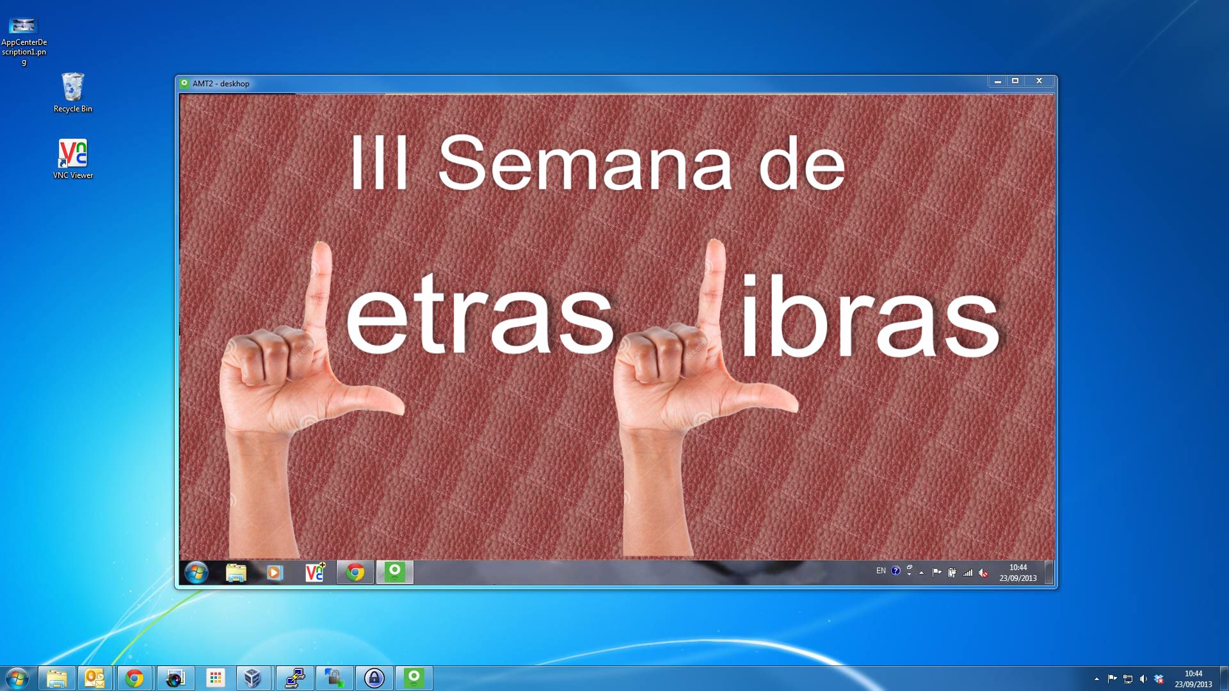Open network status icon in host tray
This screenshot has height=691, width=1229.
pos(1128,679)
